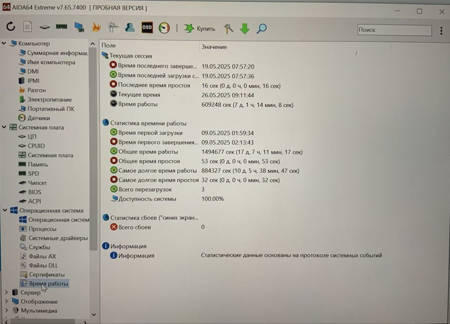Viewport: 450px width, 324px height.
Task: Select Системные драйверы tree item
Action: [x=54, y=238]
